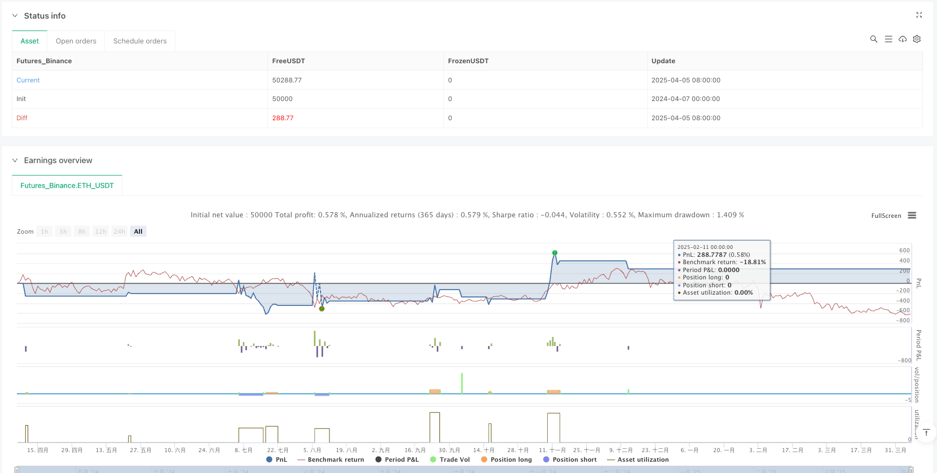Collapse the Status info section
Screen dimensions: 937x473
click(x=15, y=16)
